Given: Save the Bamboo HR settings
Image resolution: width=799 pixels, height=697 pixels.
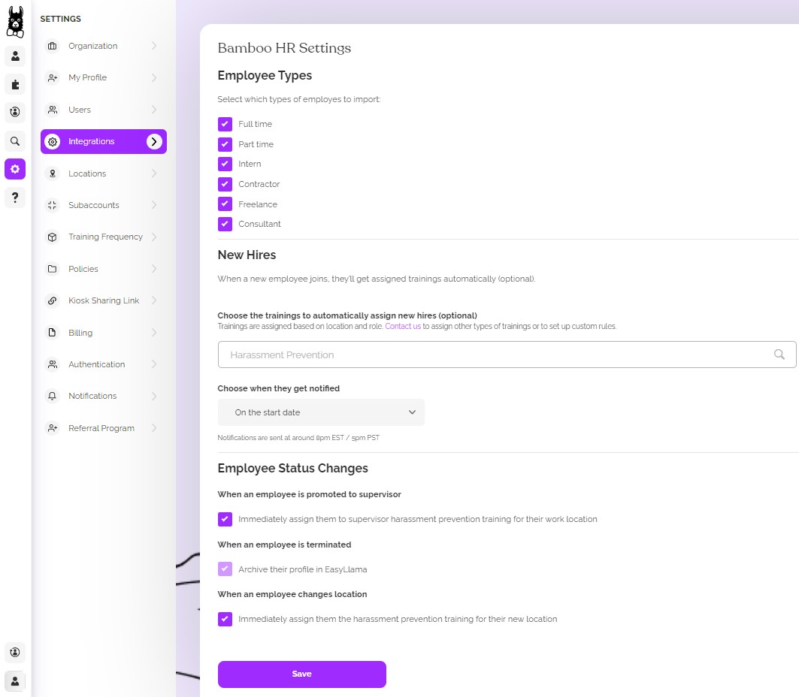Looking at the screenshot, I should click(x=301, y=674).
